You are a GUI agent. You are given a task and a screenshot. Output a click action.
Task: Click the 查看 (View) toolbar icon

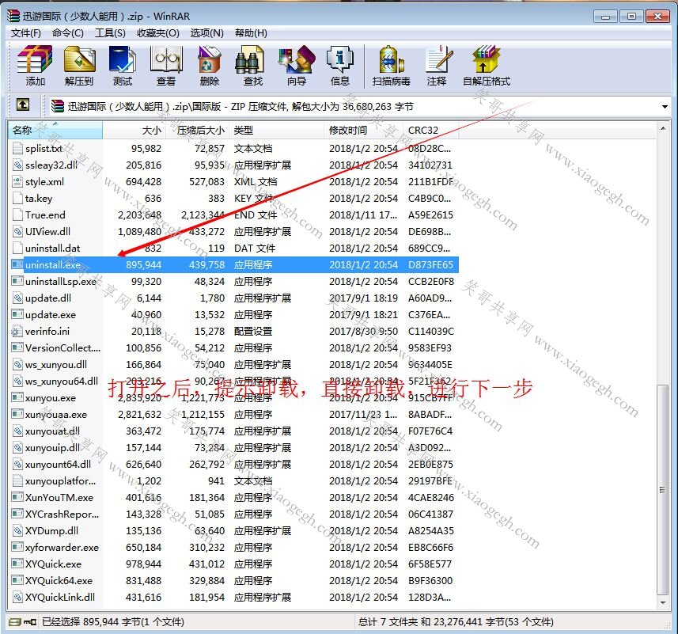pyautogui.click(x=166, y=66)
